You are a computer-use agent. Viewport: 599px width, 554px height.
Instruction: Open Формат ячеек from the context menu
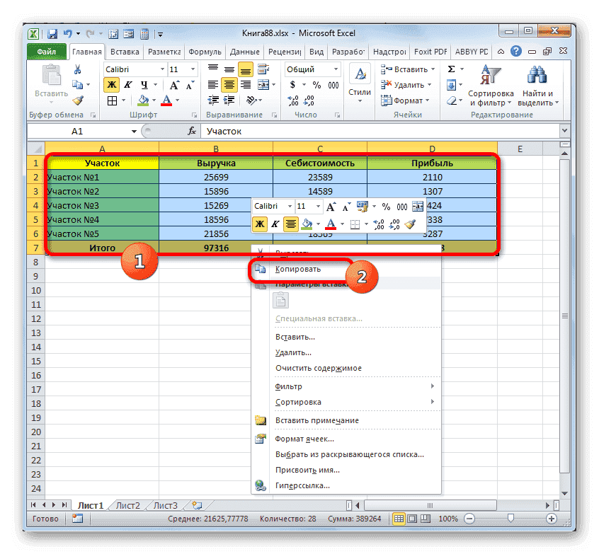pyautogui.click(x=304, y=439)
